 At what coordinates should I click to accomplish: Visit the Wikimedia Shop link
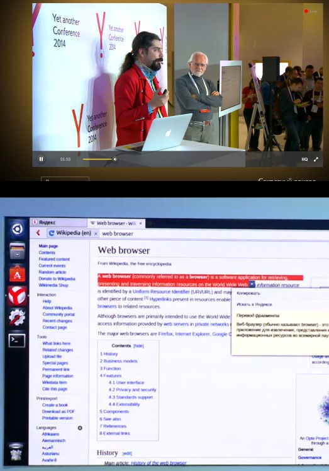pos(53,285)
